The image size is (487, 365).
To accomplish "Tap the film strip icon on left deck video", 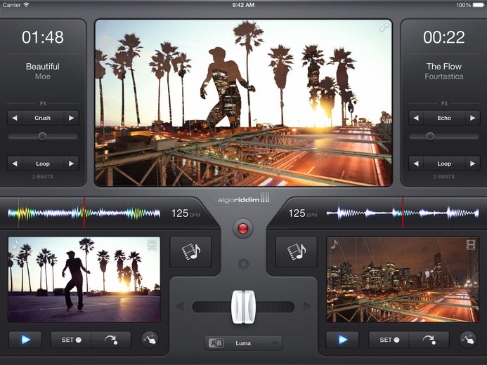I will coord(152,245).
